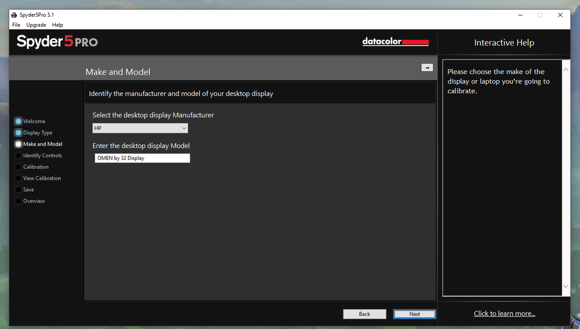Click the Identify Controls step label

click(42, 155)
